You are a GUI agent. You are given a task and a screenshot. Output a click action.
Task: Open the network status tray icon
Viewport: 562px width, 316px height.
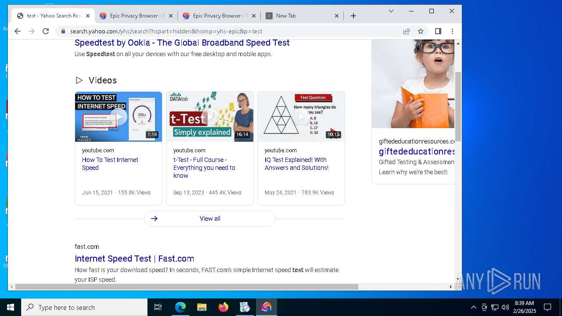pos(495,307)
